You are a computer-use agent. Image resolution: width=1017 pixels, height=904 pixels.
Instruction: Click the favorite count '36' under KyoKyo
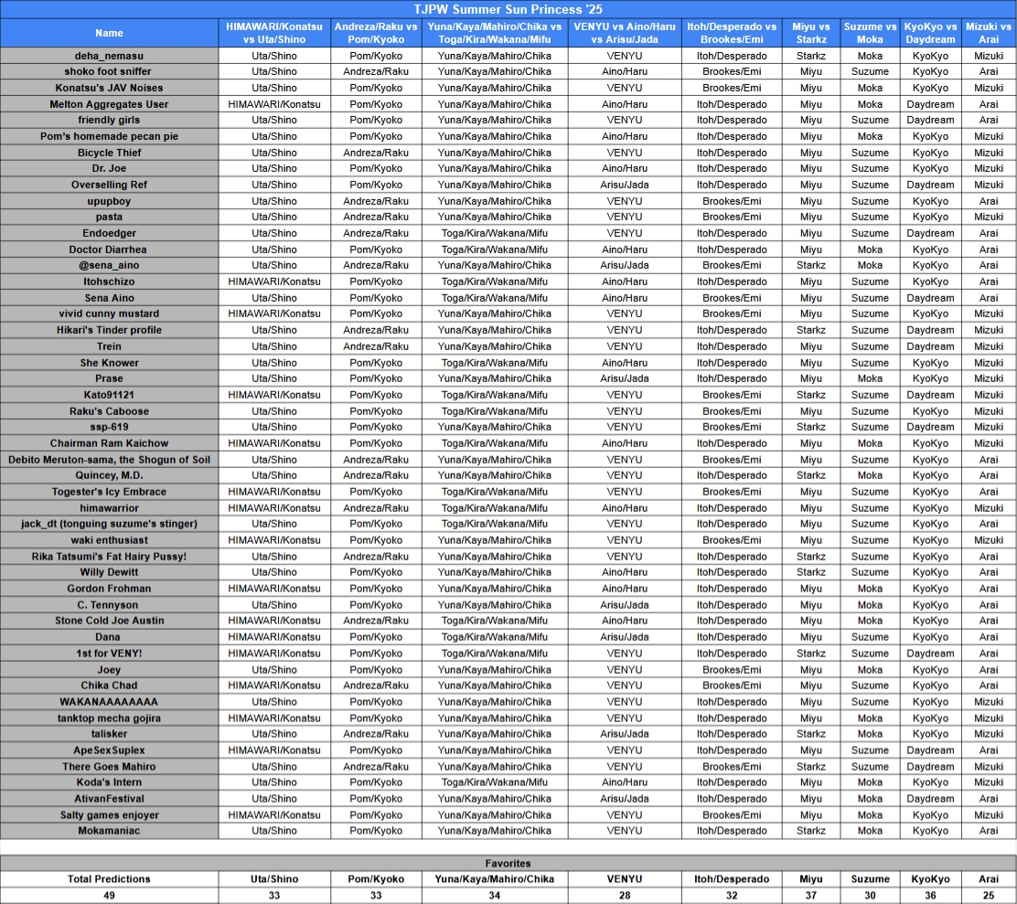[930, 895]
